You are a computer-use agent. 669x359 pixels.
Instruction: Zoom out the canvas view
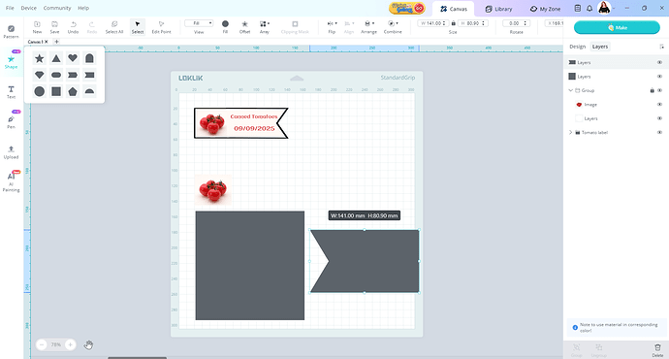point(42,344)
